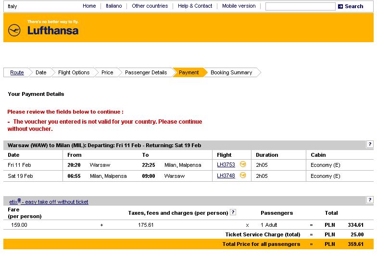Click the '1 Adult' passengers value
The height and width of the screenshot is (256, 377).
point(269,225)
